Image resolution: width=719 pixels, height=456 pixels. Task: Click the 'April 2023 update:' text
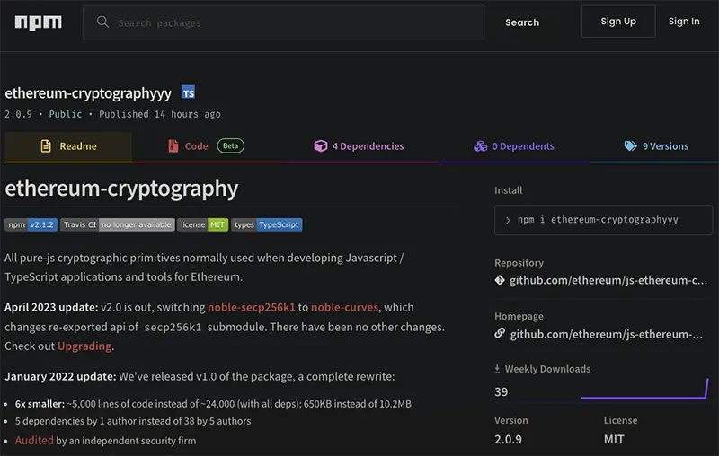51,307
